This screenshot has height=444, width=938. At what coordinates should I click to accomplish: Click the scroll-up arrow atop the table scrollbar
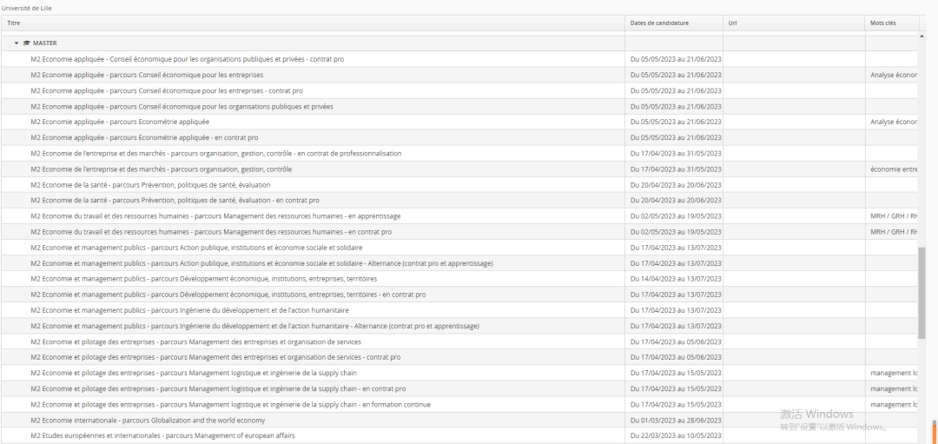921,36
